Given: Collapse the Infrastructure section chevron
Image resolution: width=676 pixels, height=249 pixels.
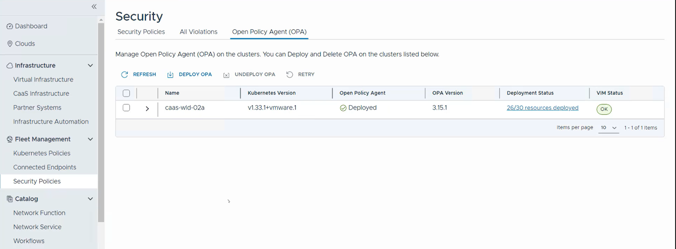Looking at the screenshot, I should (90, 65).
